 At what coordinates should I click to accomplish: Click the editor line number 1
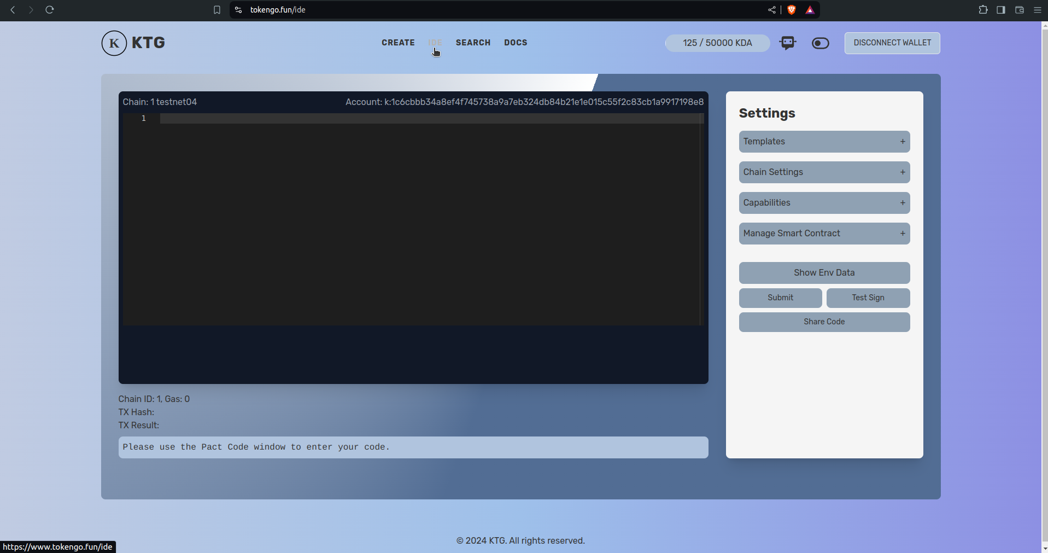(x=144, y=119)
